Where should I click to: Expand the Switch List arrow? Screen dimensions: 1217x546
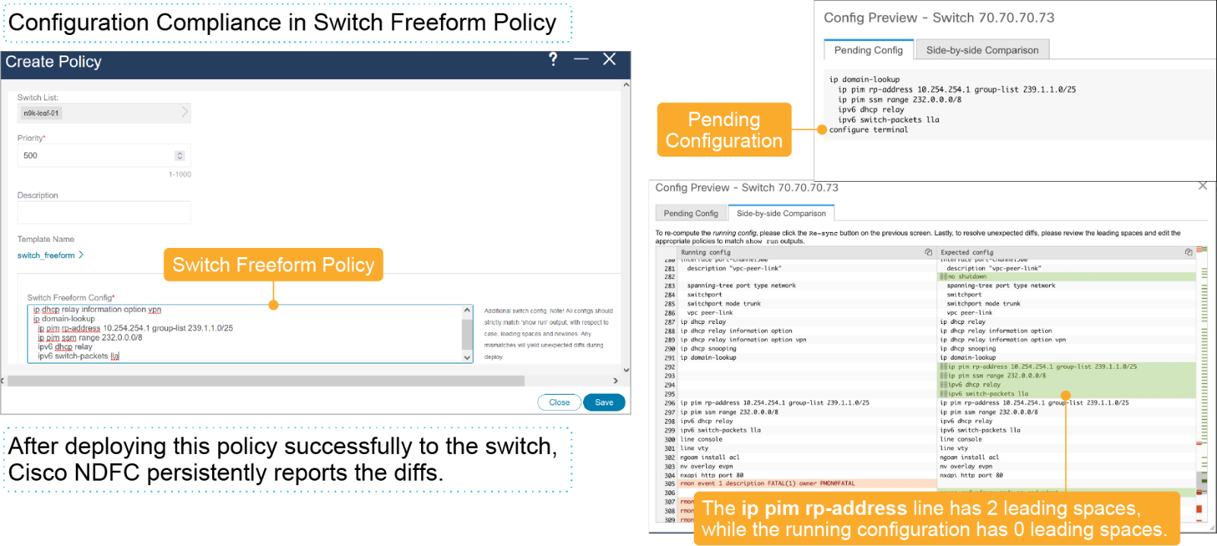pyautogui.click(x=184, y=113)
